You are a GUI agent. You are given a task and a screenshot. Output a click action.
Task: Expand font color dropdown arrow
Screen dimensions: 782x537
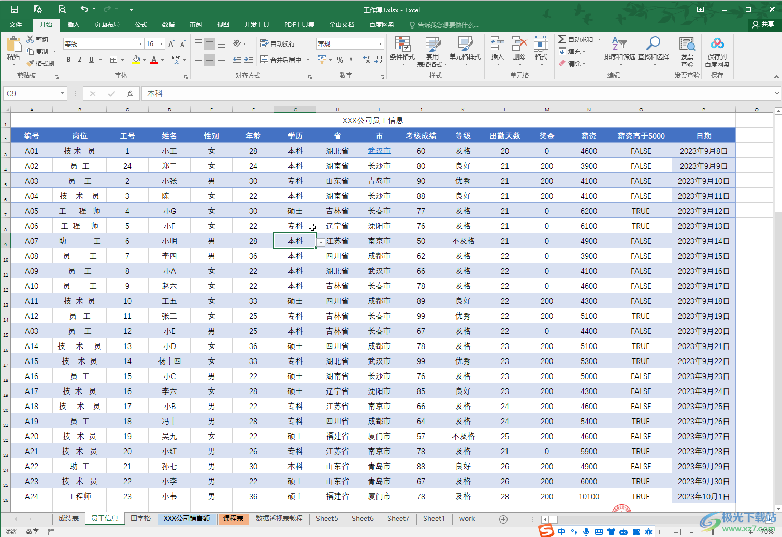(162, 60)
